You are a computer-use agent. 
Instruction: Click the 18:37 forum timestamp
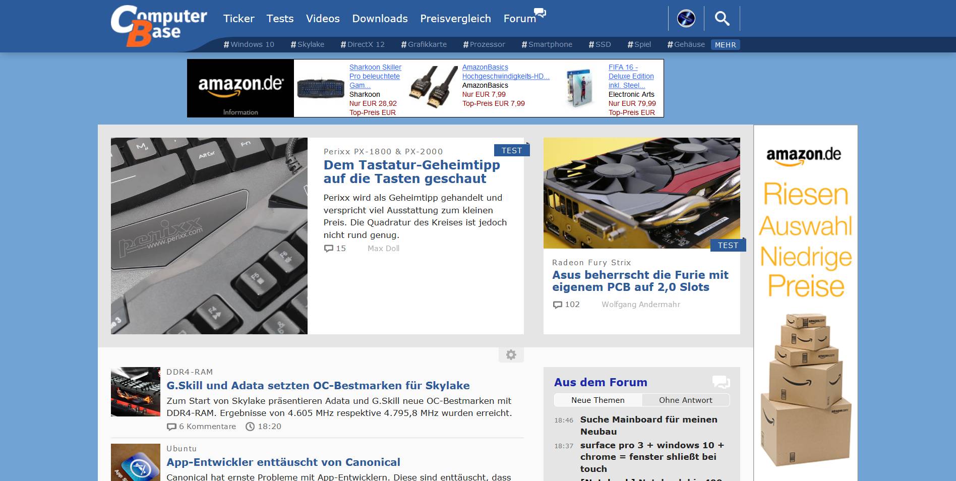point(564,446)
